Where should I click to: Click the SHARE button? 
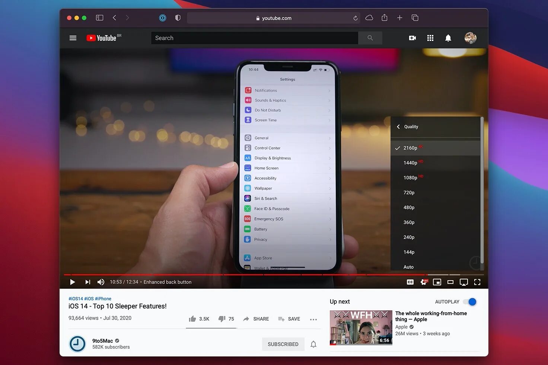click(x=256, y=319)
